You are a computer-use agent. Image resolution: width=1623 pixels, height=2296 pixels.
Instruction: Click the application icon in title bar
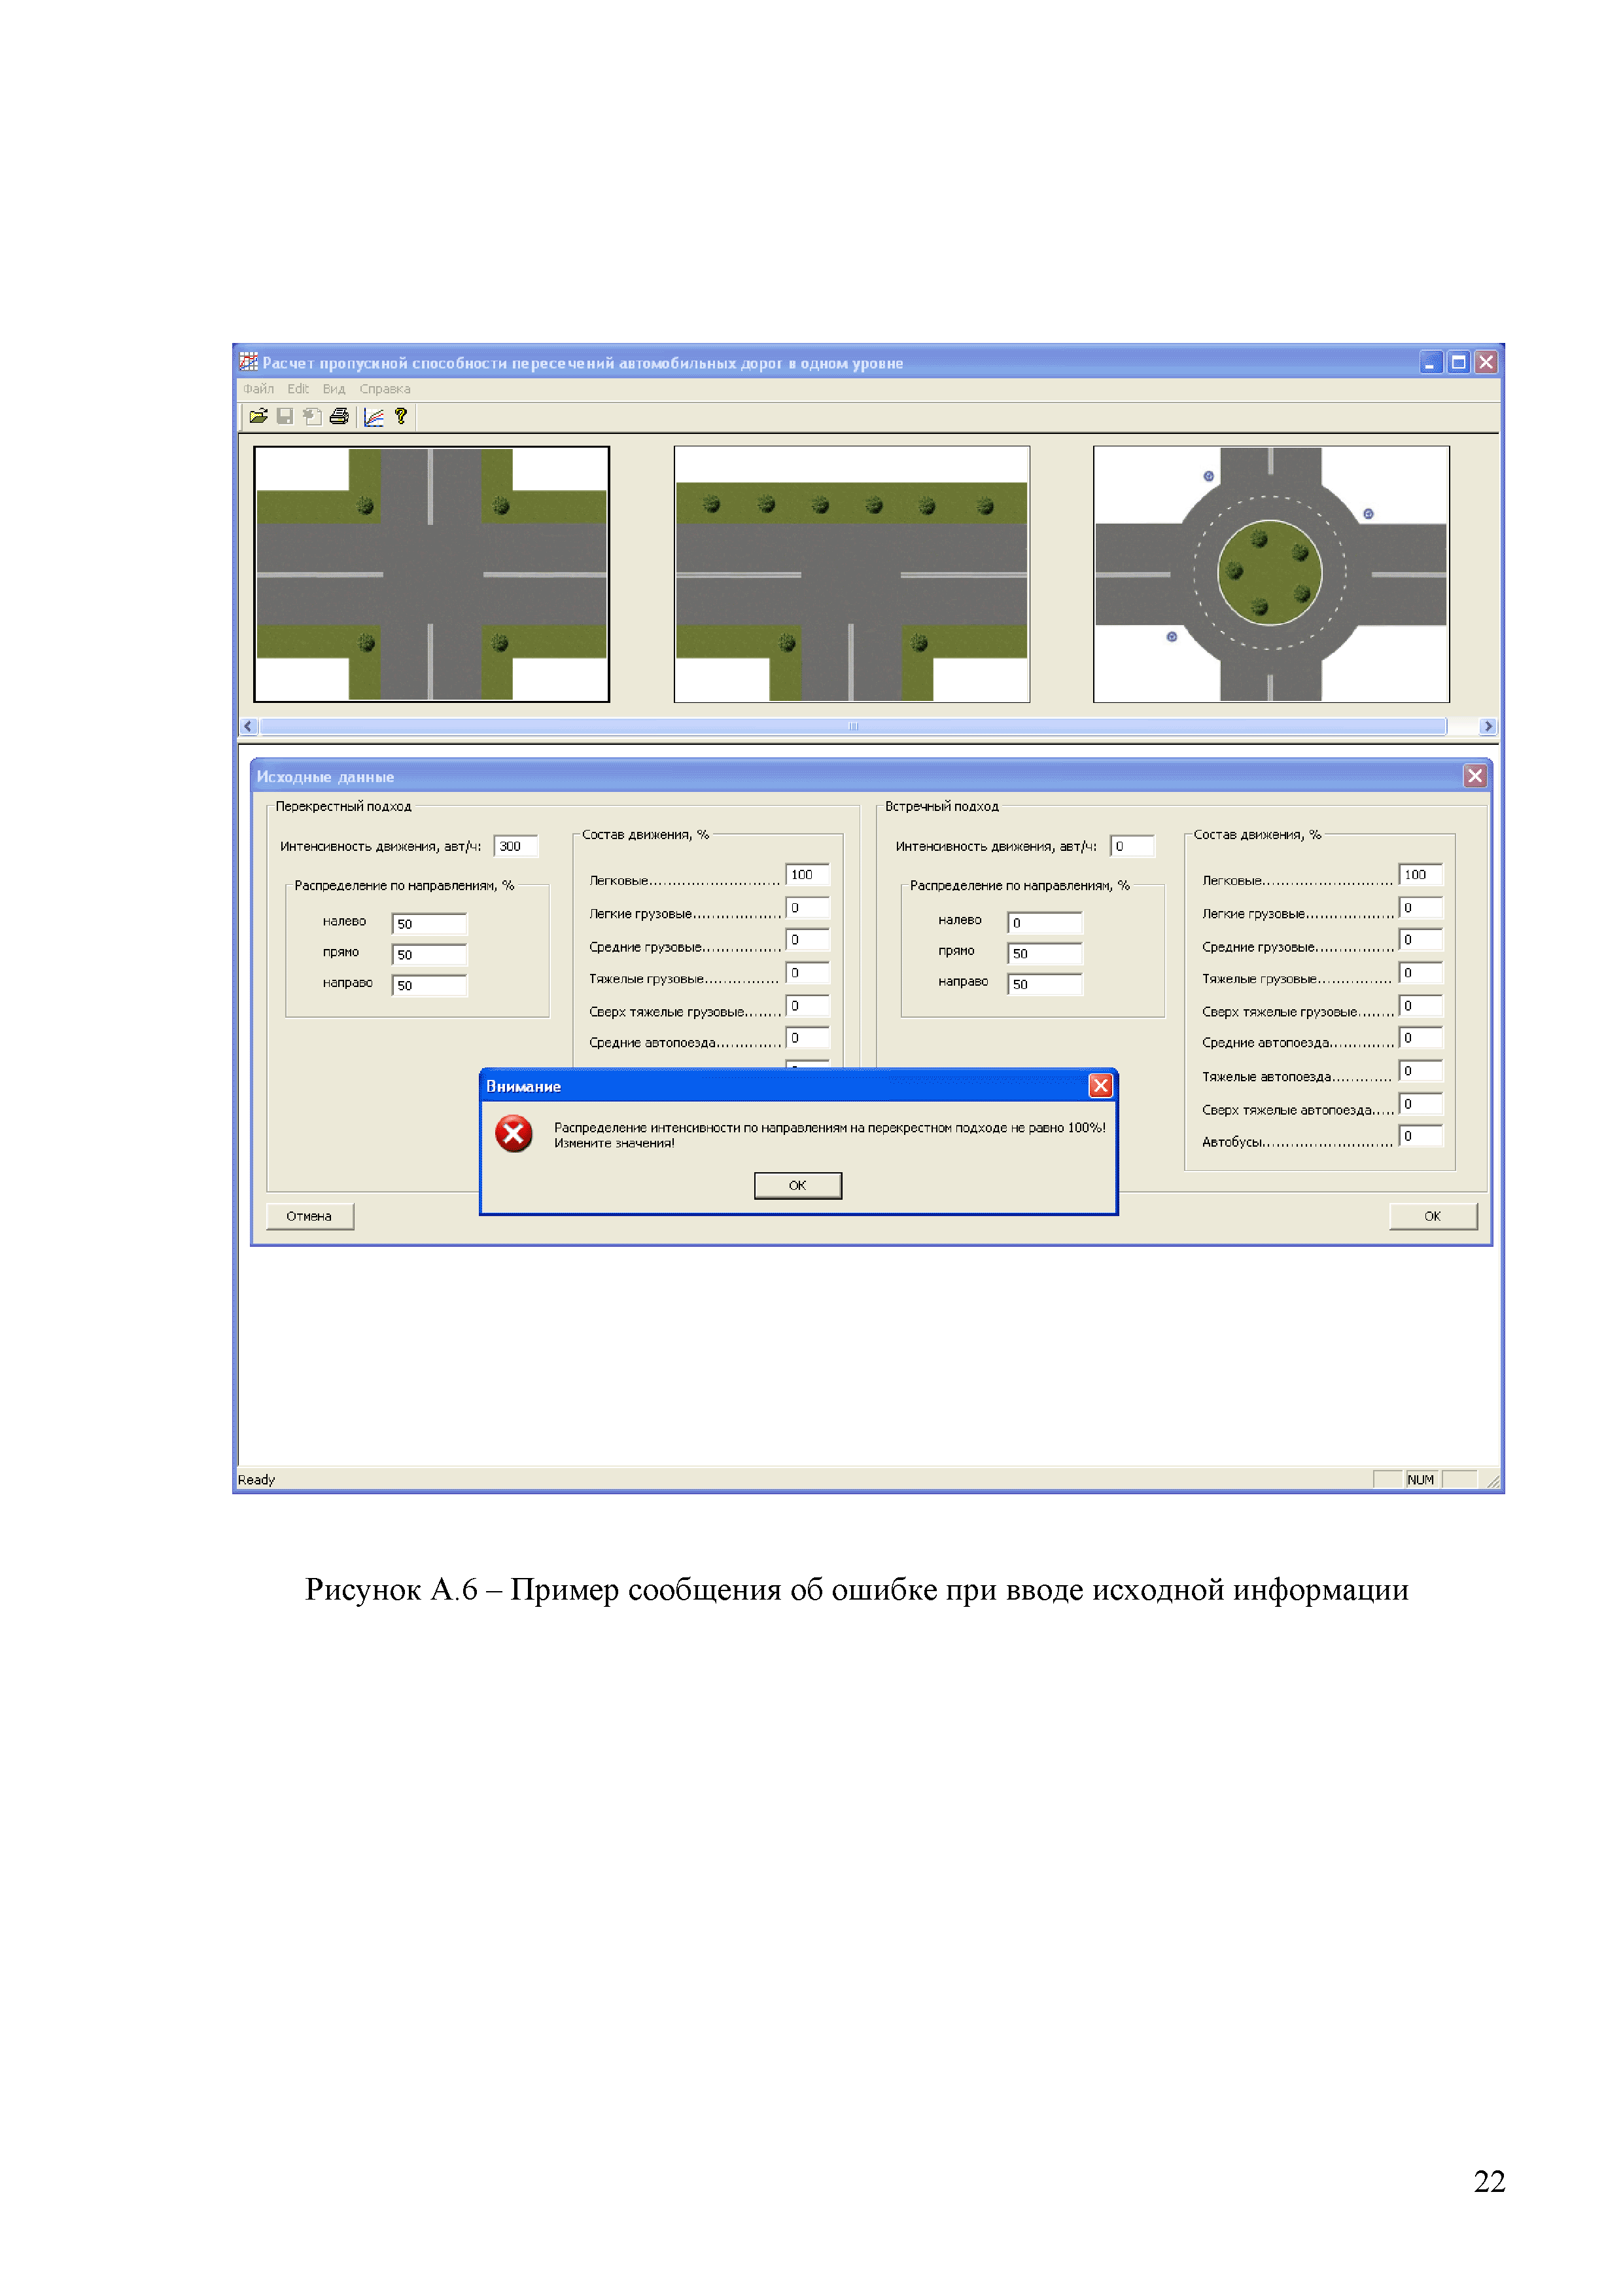point(249,362)
